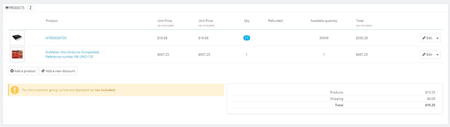
Task: Click the pencil Edit icon for N76E003AT20
Action: [424, 38]
